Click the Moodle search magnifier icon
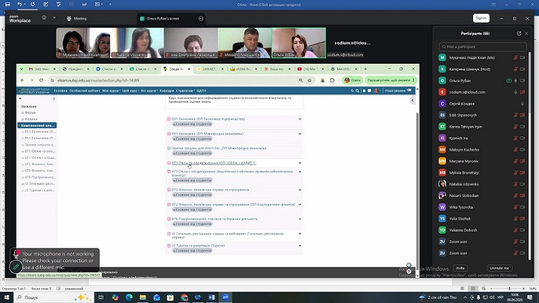The width and height of the screenshot is (539, 303). (x=358, y=91)
